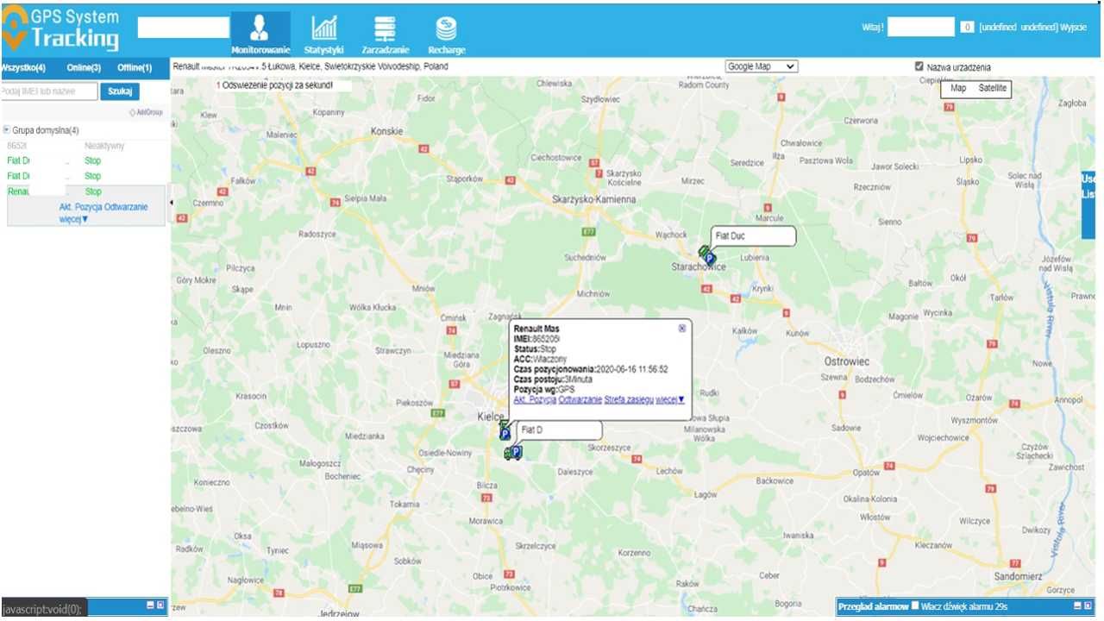Minimize the bottom-left device panel
The height and width of the screenshot is (621, 1104).
[150, 605]
